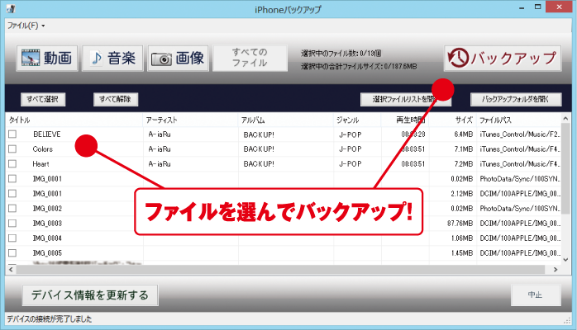Viewport: 577px width, 330px height.
Task: Click the app icon in title bar
Action: 9,9
